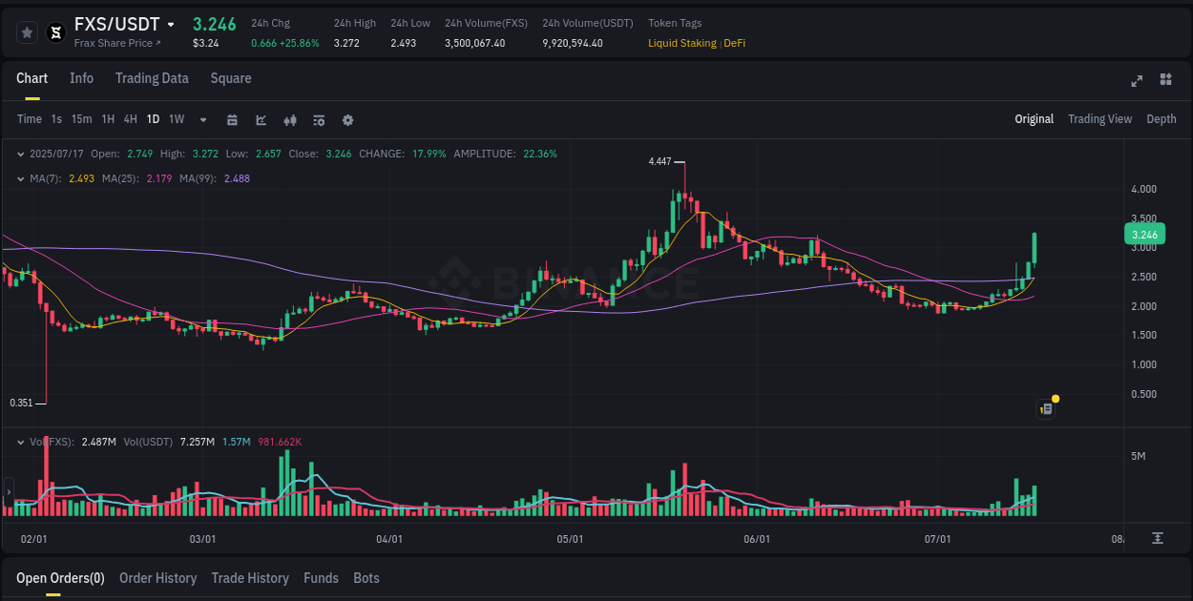Open the chart settings gear
This screenshot has height=601, width=1193.
(346, 119)
